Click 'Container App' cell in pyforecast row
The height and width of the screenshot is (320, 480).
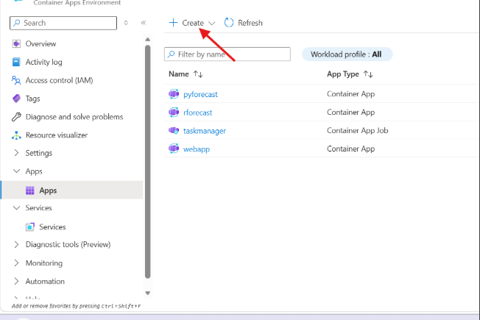pos(351,94)
